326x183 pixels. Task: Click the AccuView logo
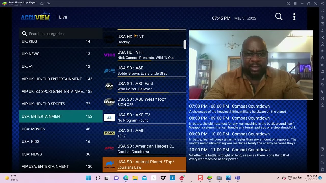pyautogui.click(x=36, y=16)
